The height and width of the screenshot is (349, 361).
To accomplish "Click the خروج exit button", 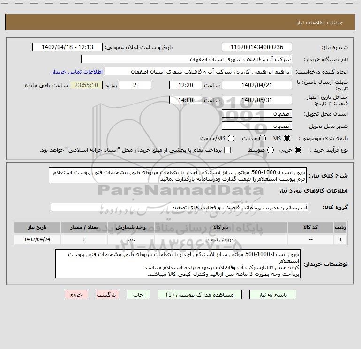I will point(76,295).
